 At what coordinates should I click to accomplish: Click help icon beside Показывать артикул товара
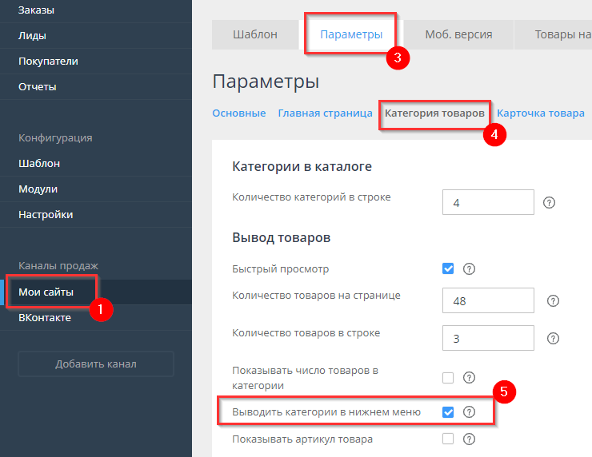(x=470, y=439)
